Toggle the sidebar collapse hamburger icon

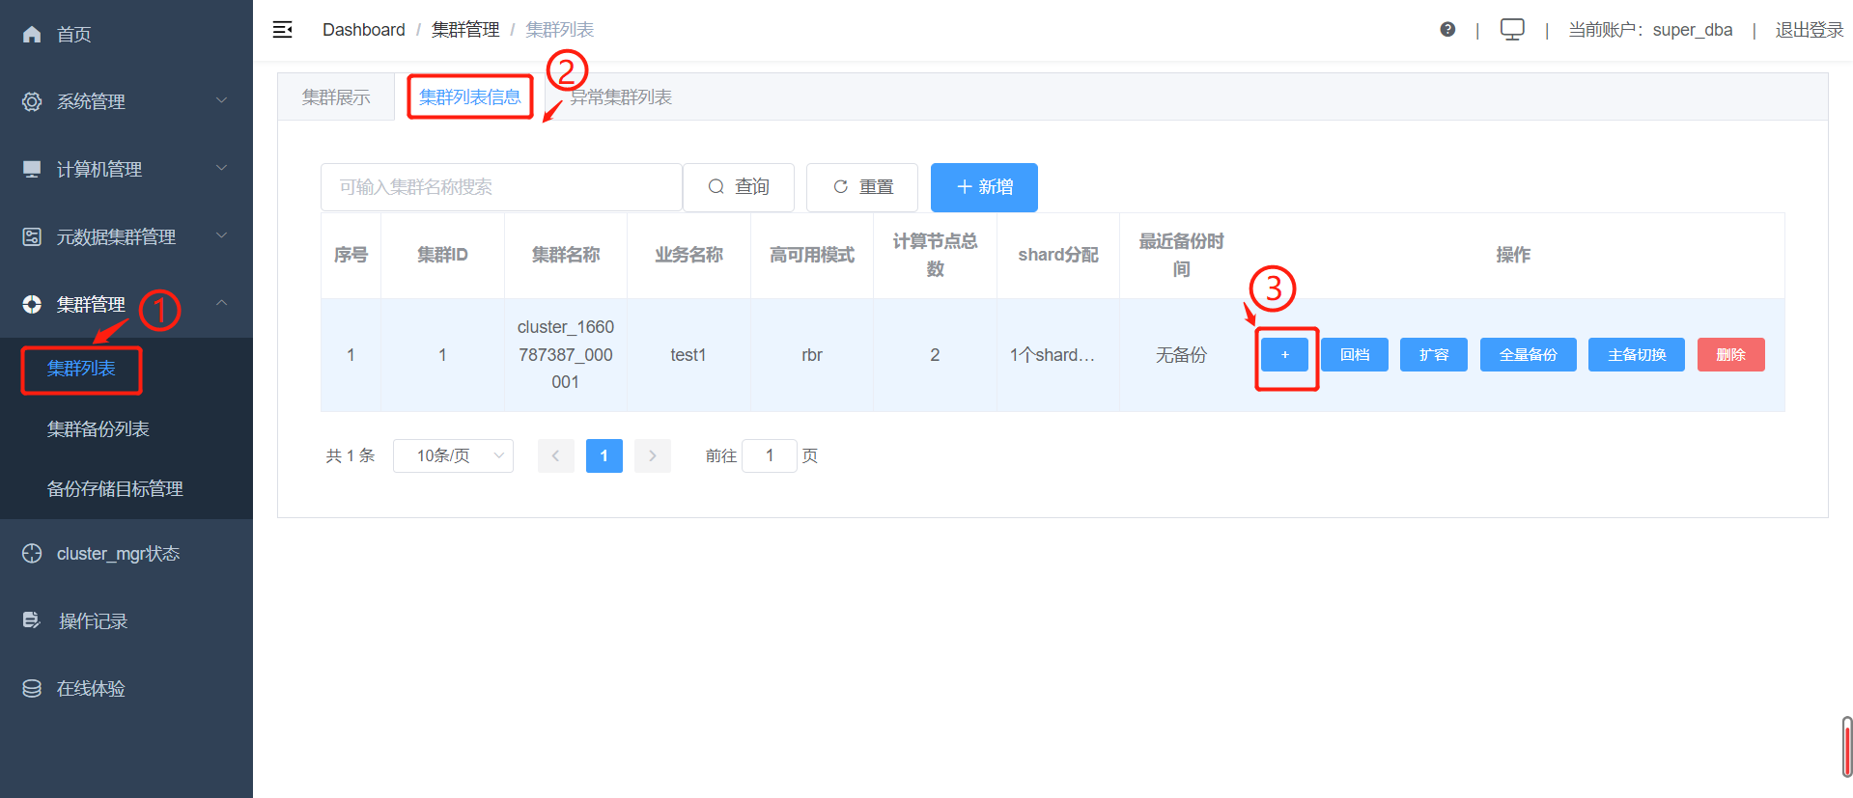point(282,30)
